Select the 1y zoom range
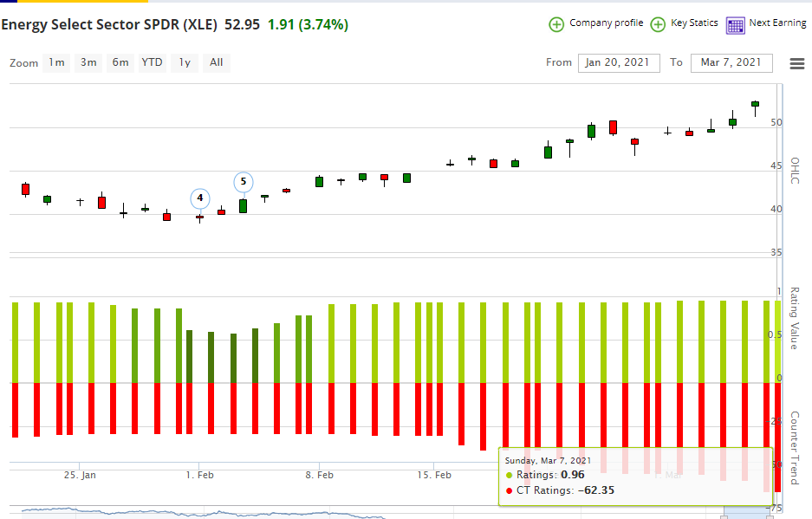This screenshot has height=519, width=812. (185, 62)
